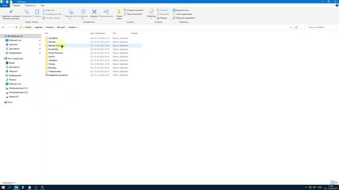Click Выделить все (Select all)
Image resolution: width=339 pixels, height=190 pixels.
[x=181, y=11]
